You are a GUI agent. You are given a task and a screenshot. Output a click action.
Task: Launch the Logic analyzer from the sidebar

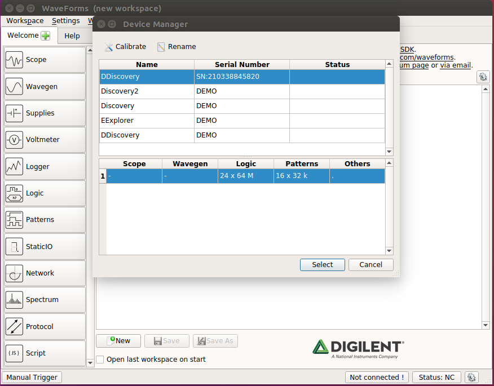45,193
